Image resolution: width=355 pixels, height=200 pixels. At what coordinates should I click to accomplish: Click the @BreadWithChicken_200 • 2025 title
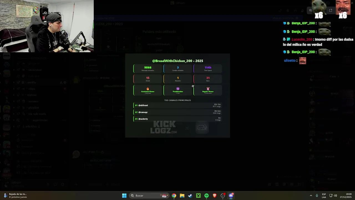[177, 61]
